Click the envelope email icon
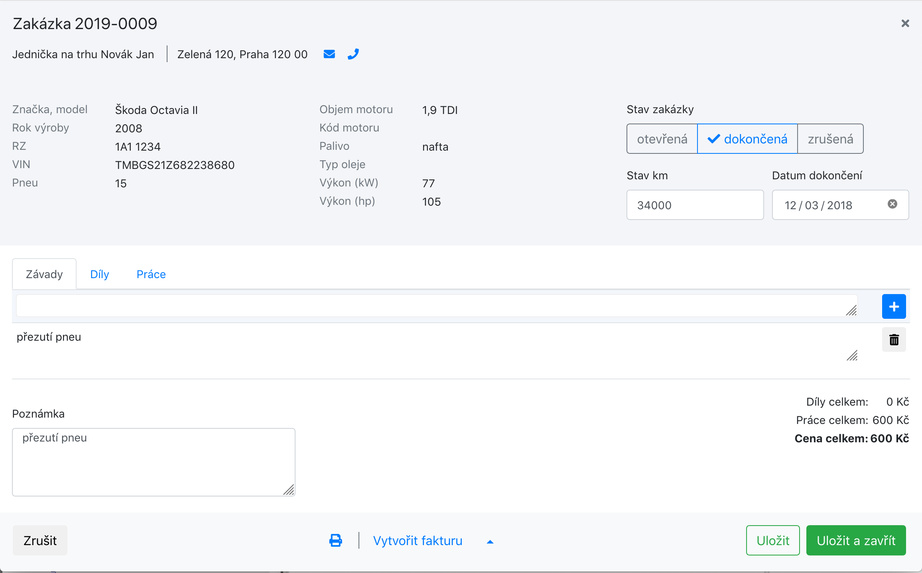The height and width of the screenshot is (573, 922). pyautogui.click(x=329, y=54)
